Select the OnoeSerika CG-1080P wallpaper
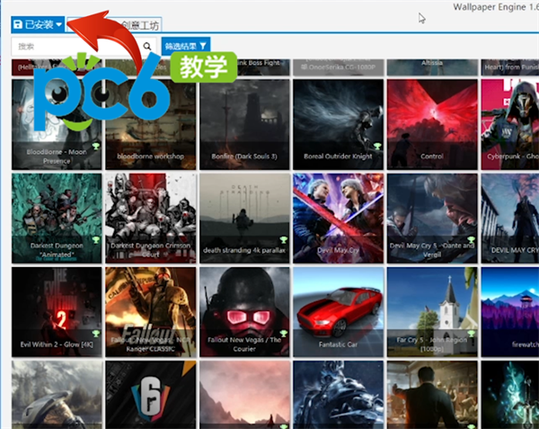Image resolution: width=539 pixels, height=429 pixels. pyautogui.click(x=339, y=67)
